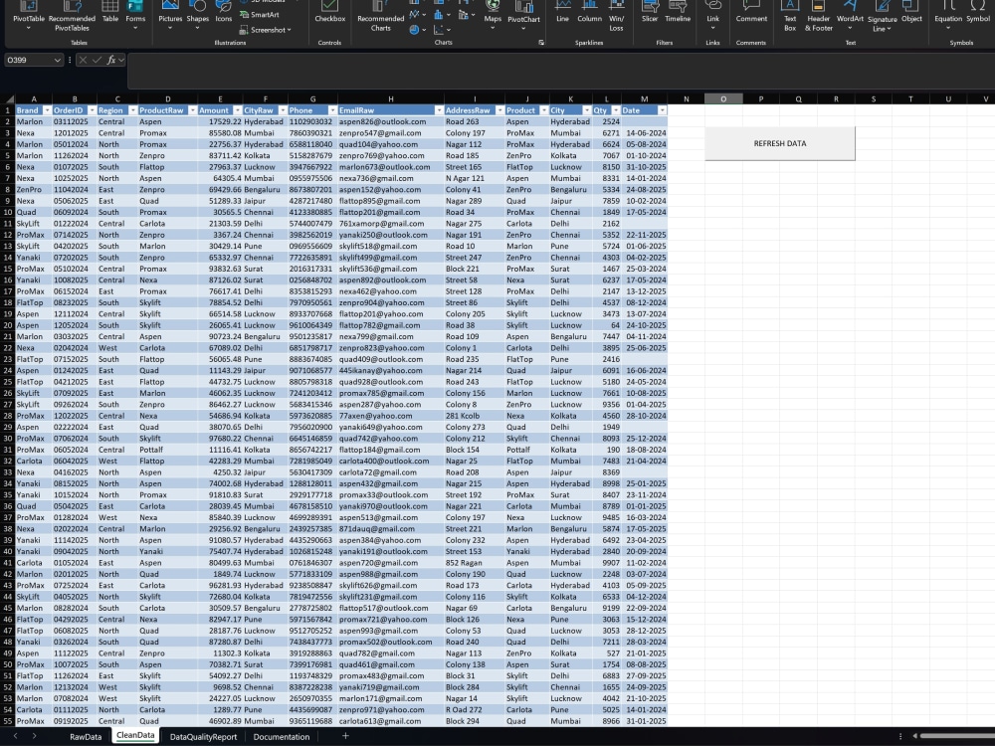Screen dimensions: 995x746
Task: Insert a Text Box
Action: [790, 16]
